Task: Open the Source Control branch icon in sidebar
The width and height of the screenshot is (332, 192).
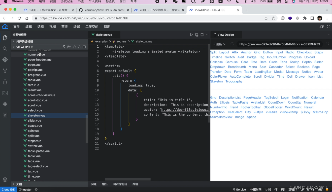Action: pyautogui.click(x=5, y=71)
